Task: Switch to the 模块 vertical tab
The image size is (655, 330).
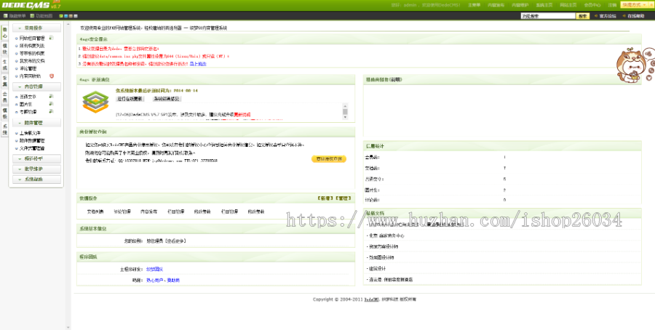Action: click(4, 49)
